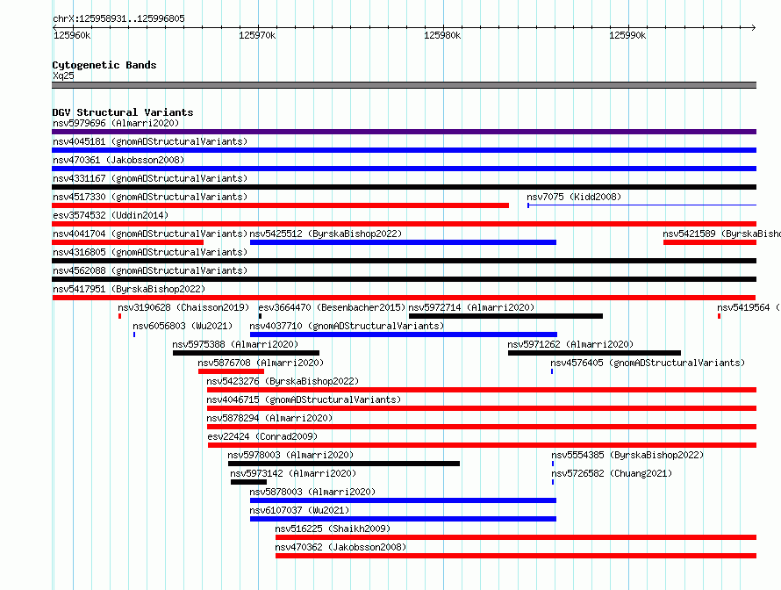Viewport: 781px width, 590px height.
Task: Click the Xq25 cytogenetic band bar
Action: (404, 85)
